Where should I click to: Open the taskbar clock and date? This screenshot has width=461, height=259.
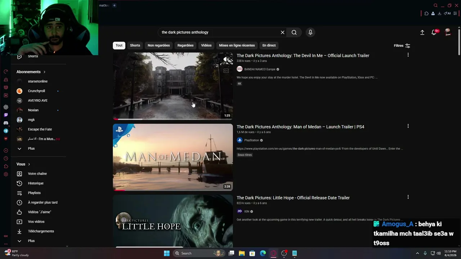point(450,253)
